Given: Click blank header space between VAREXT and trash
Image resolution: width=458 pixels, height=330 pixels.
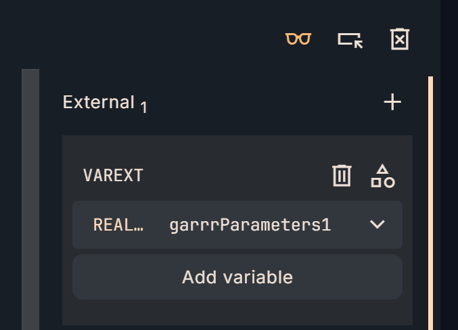Looking at the screenshot, I should tap(237, 176).
